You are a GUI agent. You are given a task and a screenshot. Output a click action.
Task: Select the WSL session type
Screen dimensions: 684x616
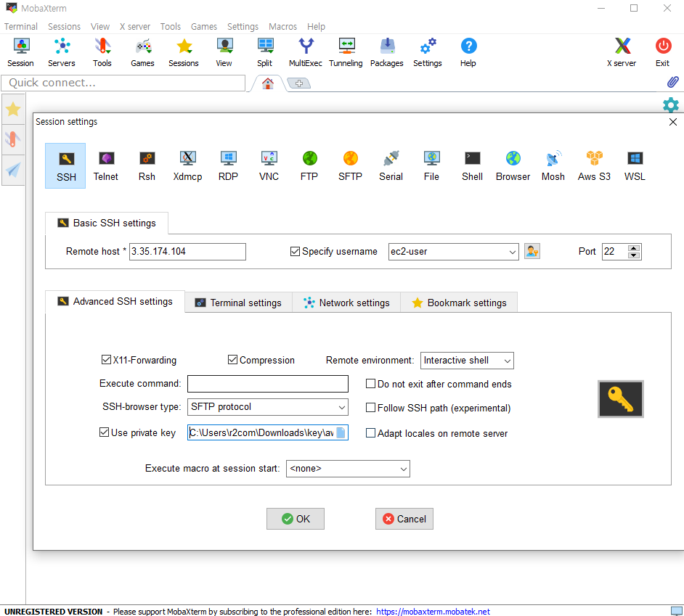click(635, 166)
